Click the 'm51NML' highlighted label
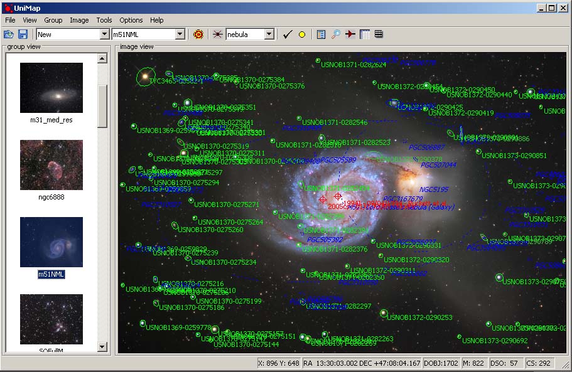 (x=51, y=274)
